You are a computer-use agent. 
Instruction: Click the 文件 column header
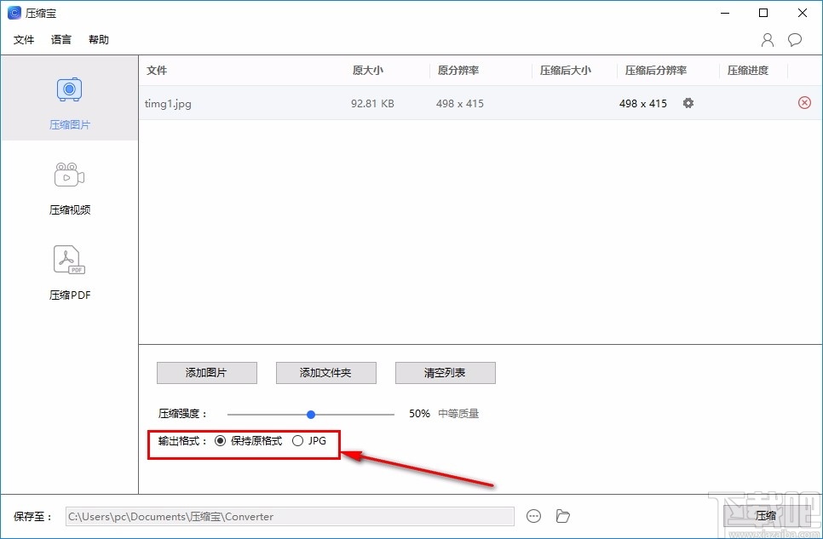[157, 71]
